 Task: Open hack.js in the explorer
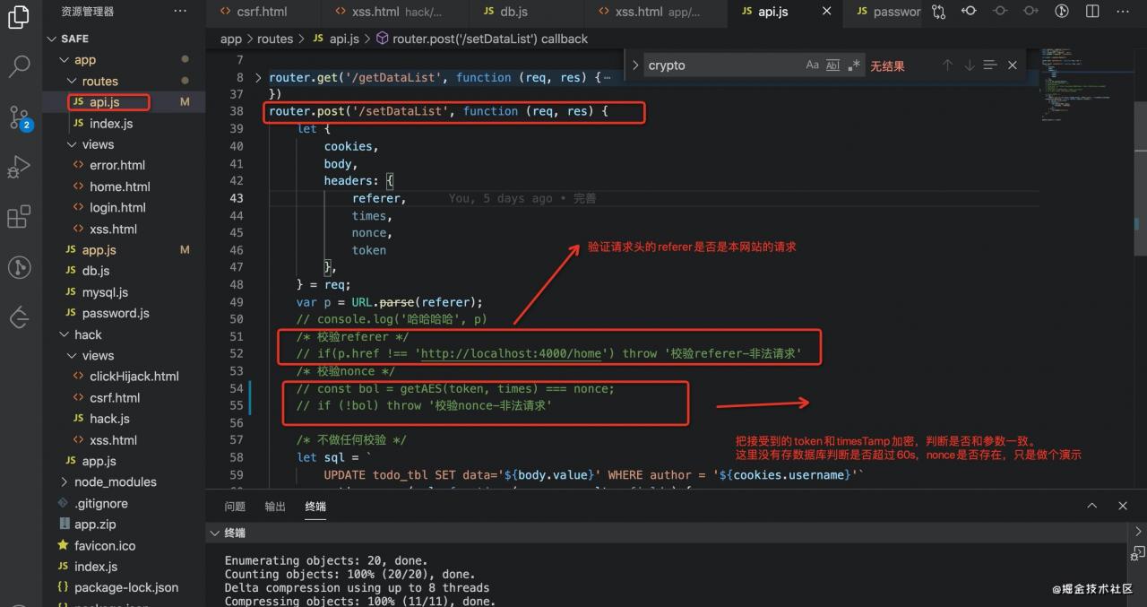click(109, 419)
